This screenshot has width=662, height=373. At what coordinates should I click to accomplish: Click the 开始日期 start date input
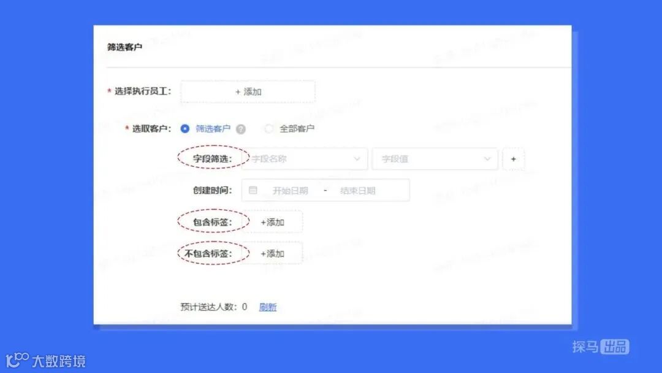[290, 191]
